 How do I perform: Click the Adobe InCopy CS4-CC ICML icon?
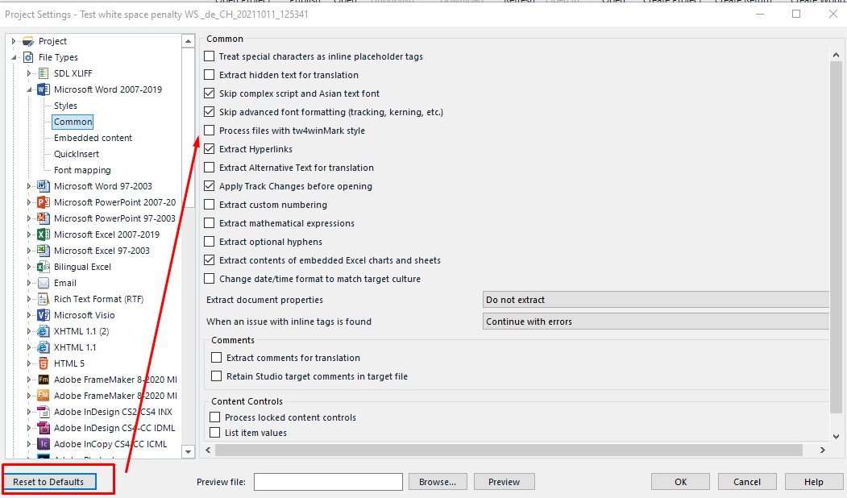pos(44,444)
